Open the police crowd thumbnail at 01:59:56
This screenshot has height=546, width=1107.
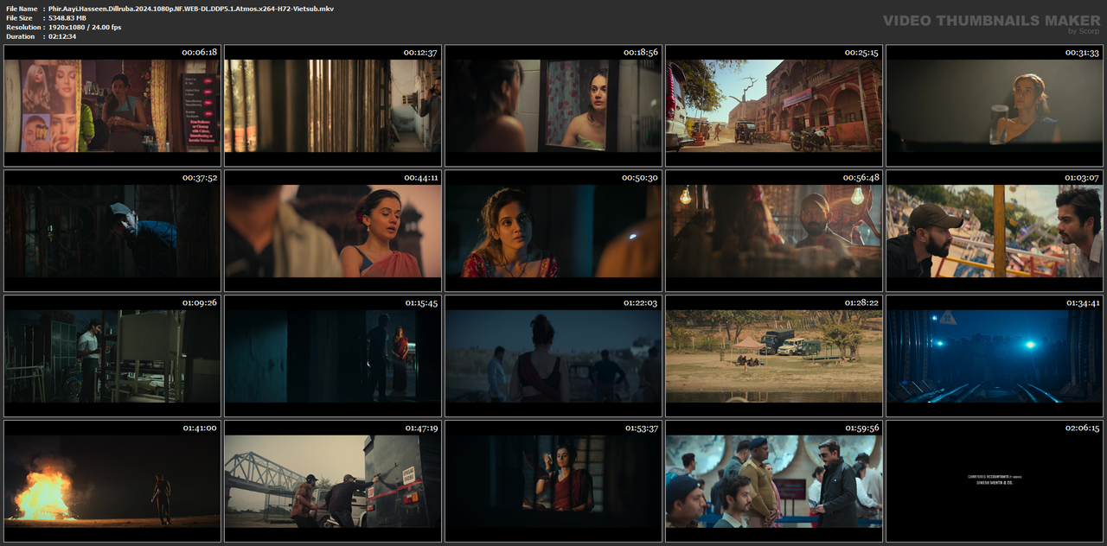(774, 481)
